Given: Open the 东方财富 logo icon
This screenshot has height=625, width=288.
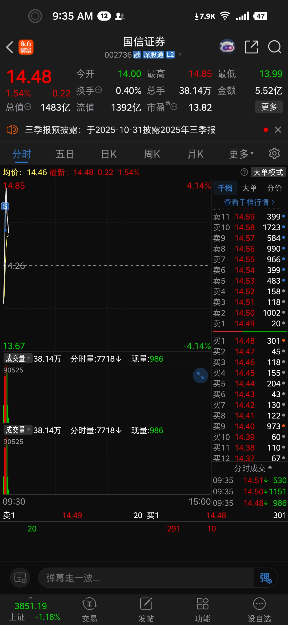Looking at the screenshot, I should 26,47.
